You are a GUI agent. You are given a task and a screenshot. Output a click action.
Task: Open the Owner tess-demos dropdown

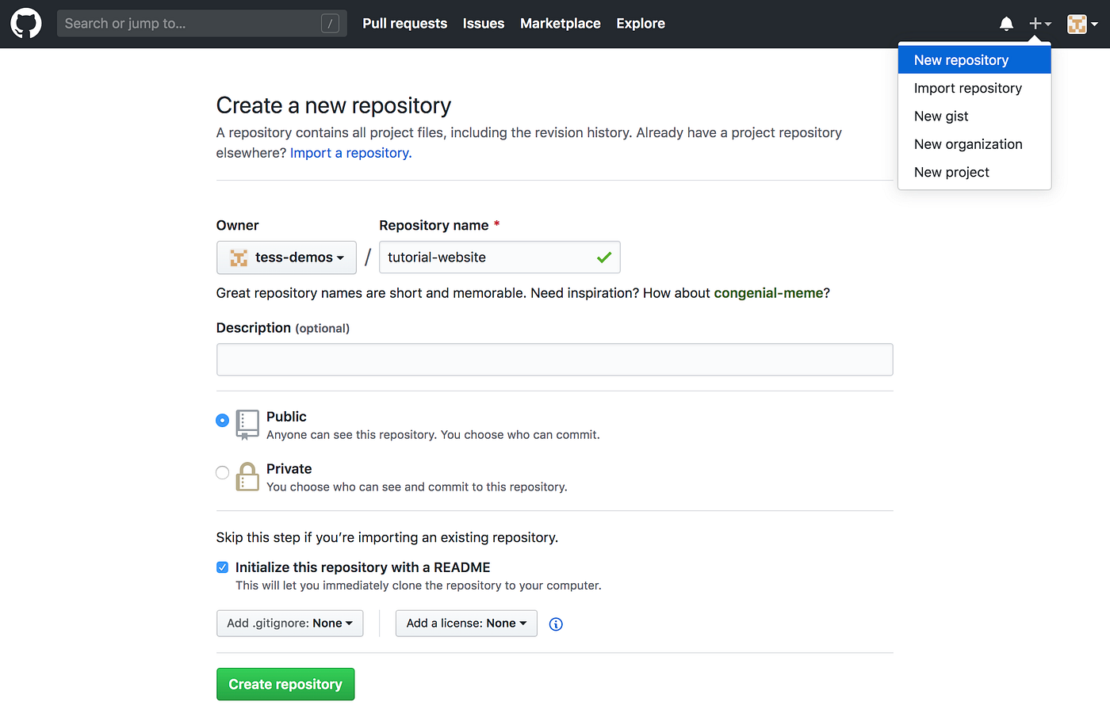point(286,257)
